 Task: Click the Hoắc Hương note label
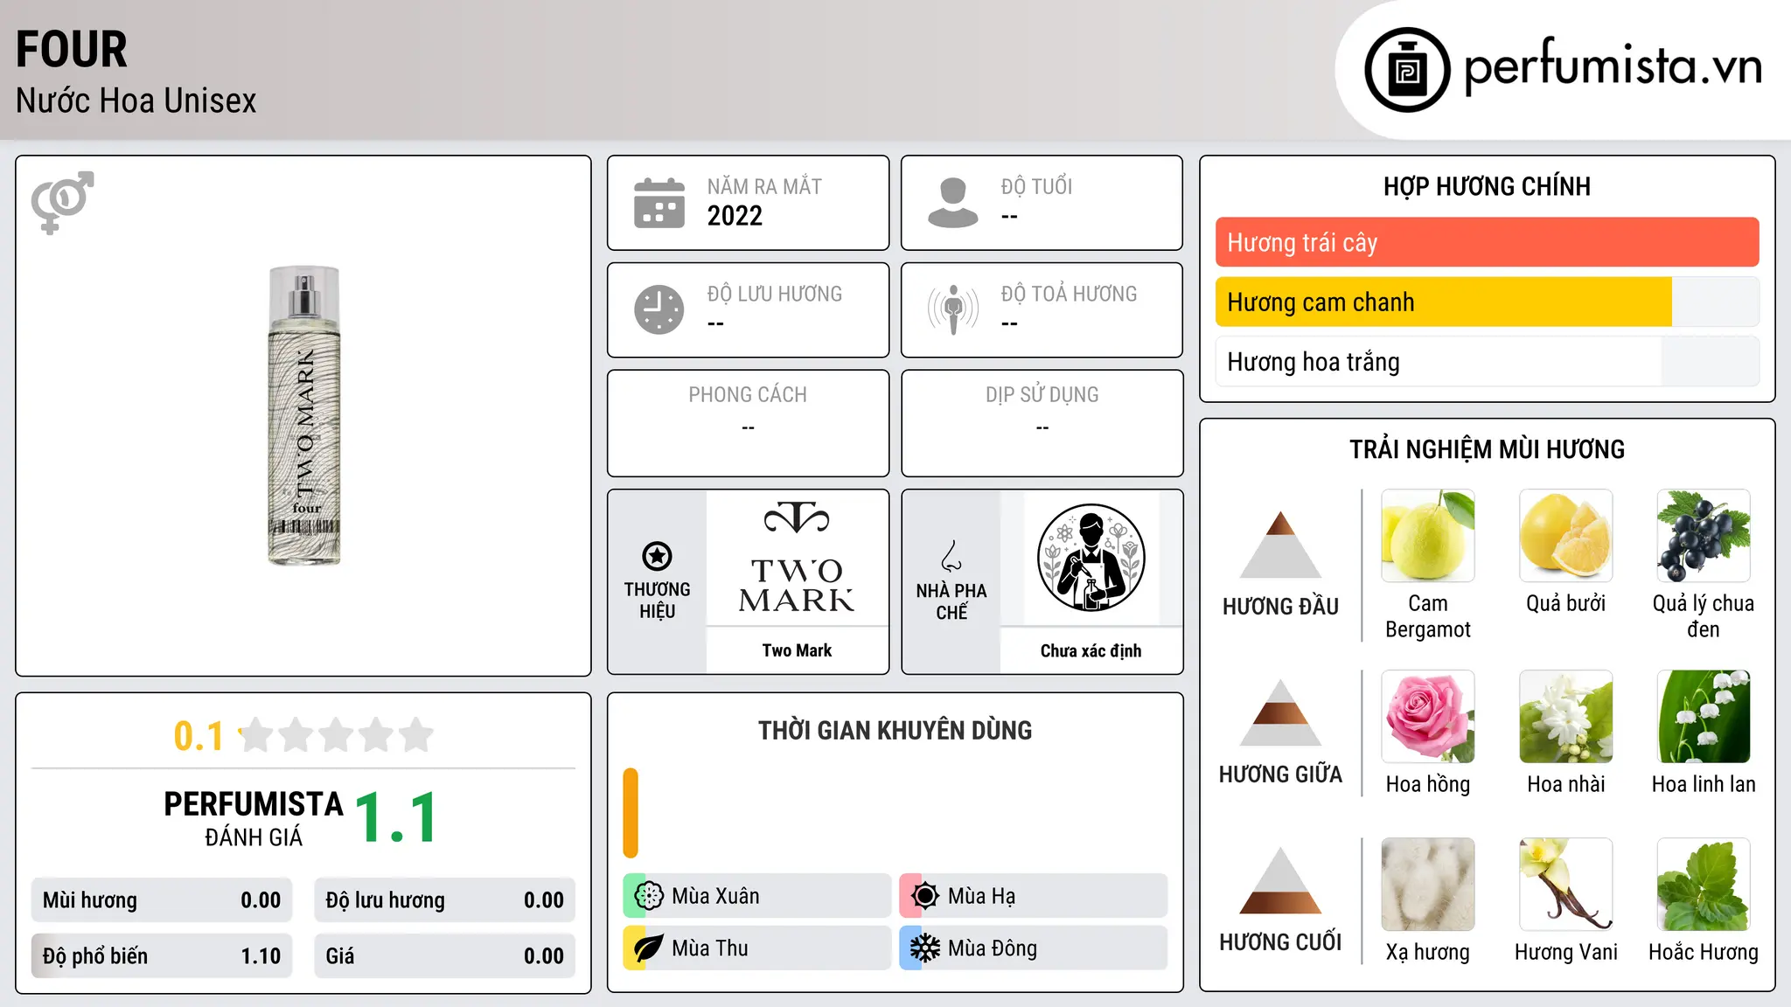click(x=1704, y=952)
